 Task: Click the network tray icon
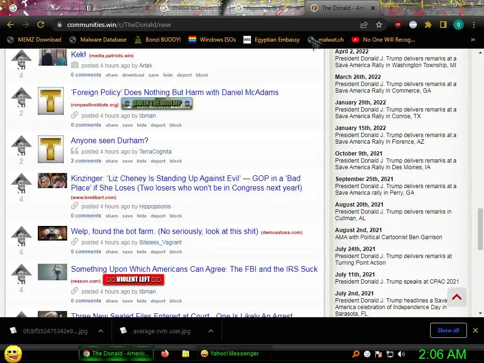(390, 354)
